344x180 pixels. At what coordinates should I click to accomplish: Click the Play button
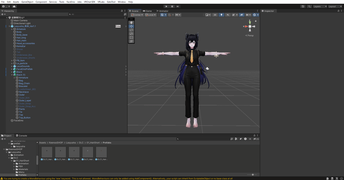(x=166, y=6)
